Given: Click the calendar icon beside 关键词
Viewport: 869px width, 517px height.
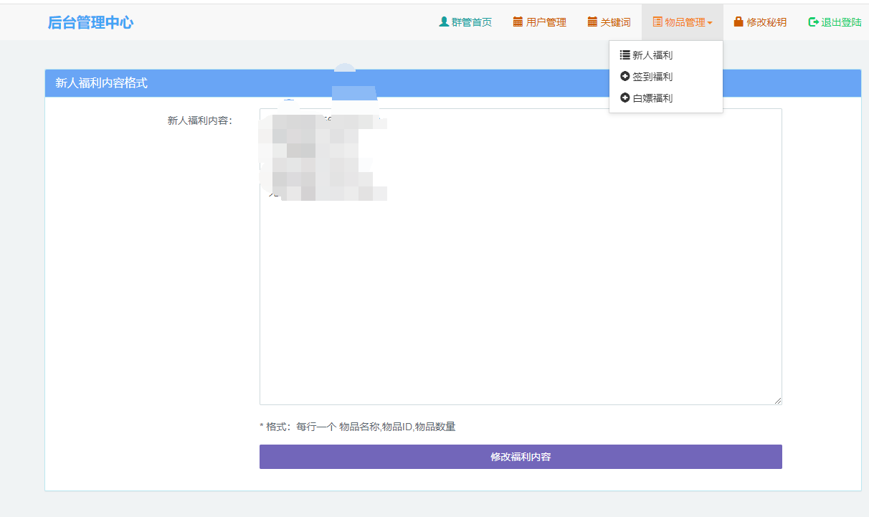Looking at the screenshot, I should click(x=592, y=22).
